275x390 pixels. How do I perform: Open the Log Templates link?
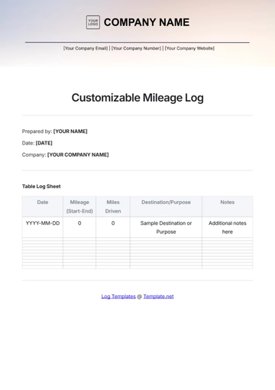pyautogui.click(x=118, y=297)
